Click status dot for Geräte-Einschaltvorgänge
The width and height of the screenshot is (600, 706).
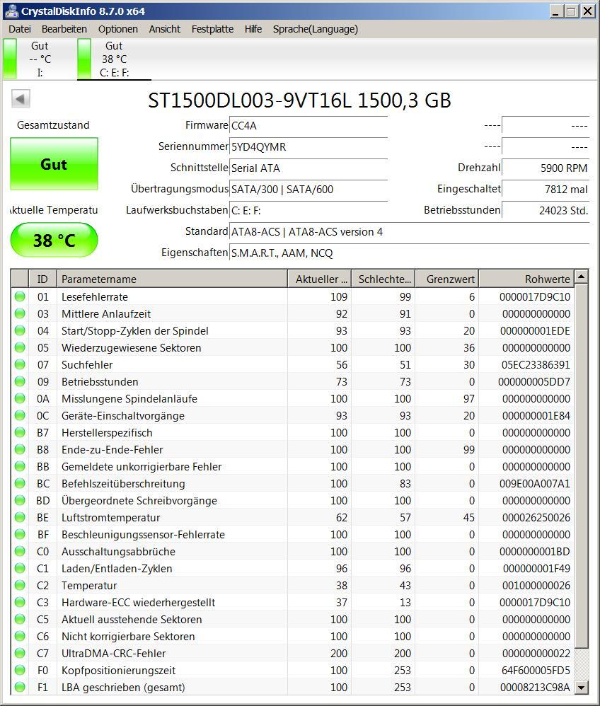click(20, 415)
